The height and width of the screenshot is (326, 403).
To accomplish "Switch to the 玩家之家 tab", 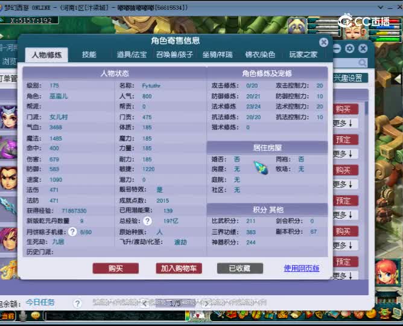I will tap(303, 54).
